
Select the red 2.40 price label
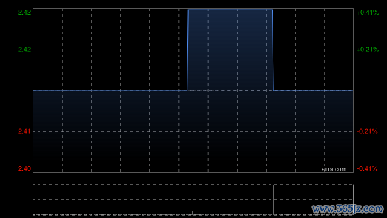24,168
